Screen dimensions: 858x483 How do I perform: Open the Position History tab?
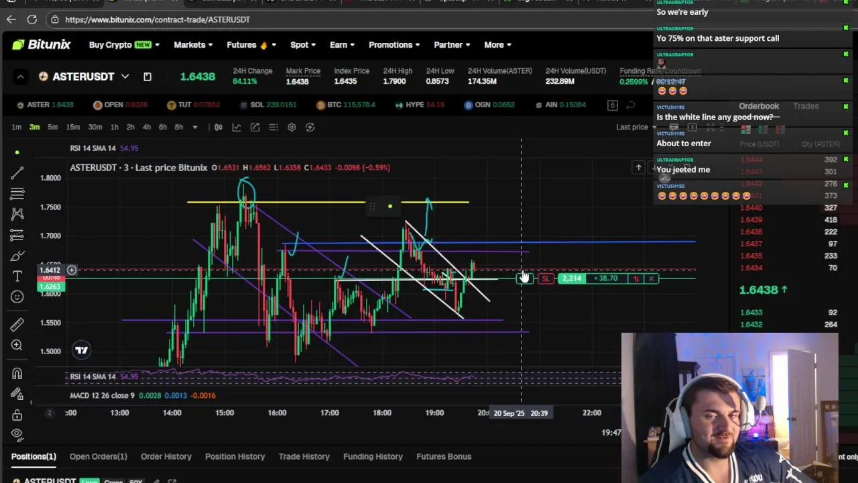pyautogui.click(x=235, y=456)
